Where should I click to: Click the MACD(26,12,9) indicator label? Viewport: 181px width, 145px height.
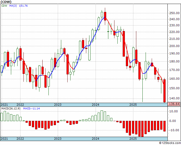coord(11,109)
